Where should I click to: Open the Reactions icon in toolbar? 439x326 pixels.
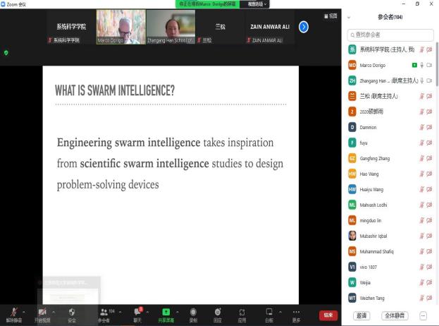pyautogui.click(x=217, y=312)
